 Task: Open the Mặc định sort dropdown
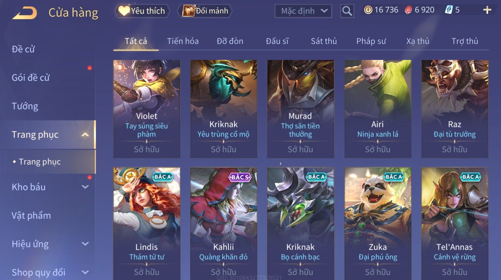coord(303,11)
